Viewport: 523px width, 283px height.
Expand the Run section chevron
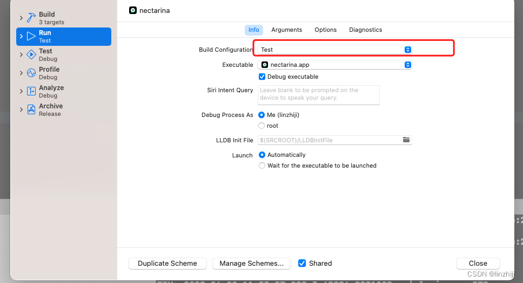pyautogui.click(x=21, y=36)
